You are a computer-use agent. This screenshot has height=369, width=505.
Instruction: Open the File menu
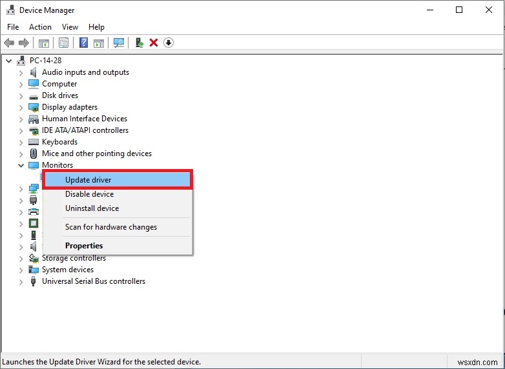13,27
